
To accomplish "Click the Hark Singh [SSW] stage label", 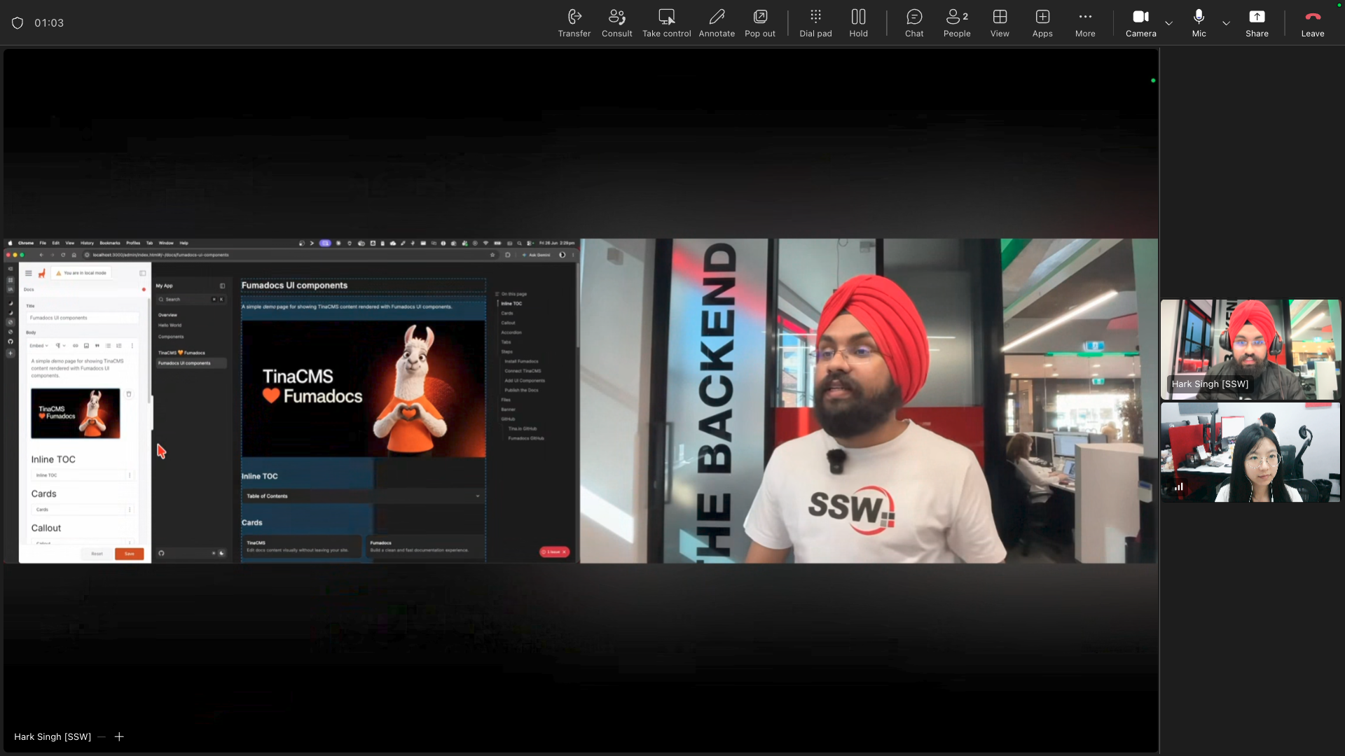I will (53, 736).
